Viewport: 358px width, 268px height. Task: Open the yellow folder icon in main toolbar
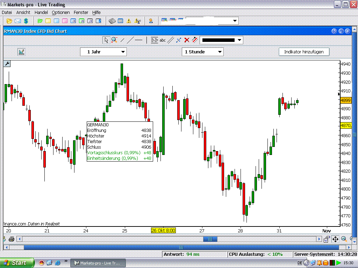tap(9, 21)
